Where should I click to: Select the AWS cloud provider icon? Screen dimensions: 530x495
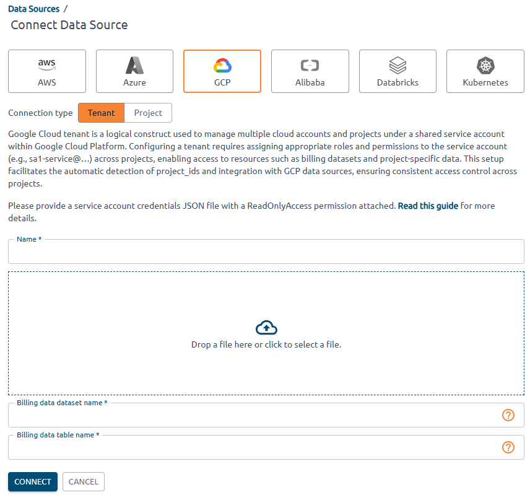[46, 64]
